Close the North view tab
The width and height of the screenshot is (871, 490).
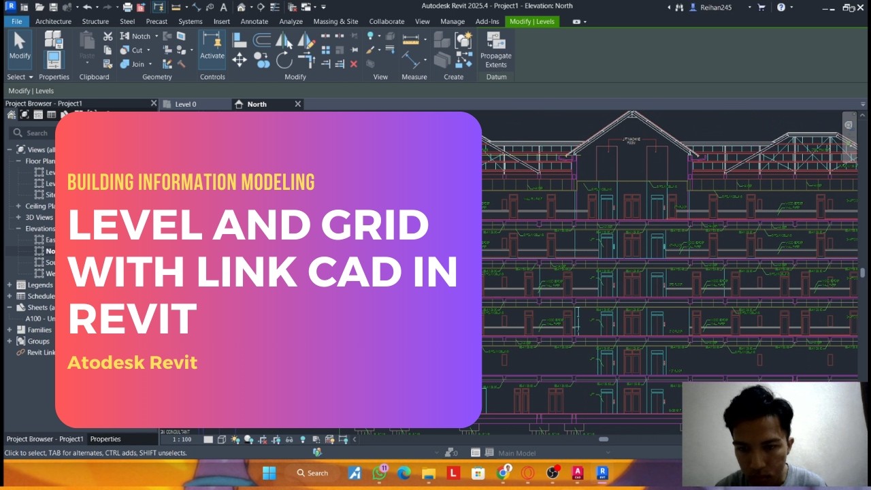click(x=297, y=104)
